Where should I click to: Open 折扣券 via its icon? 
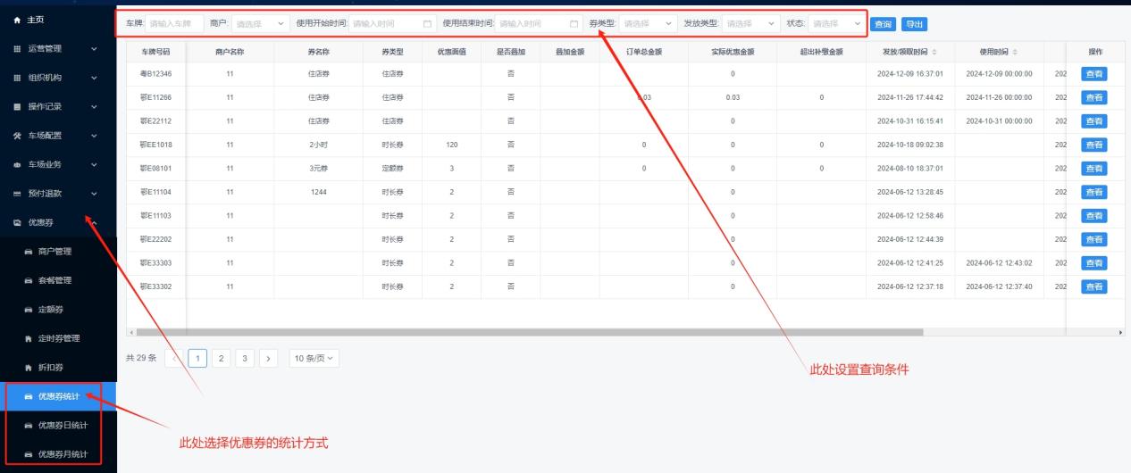(x=29, y=367)
